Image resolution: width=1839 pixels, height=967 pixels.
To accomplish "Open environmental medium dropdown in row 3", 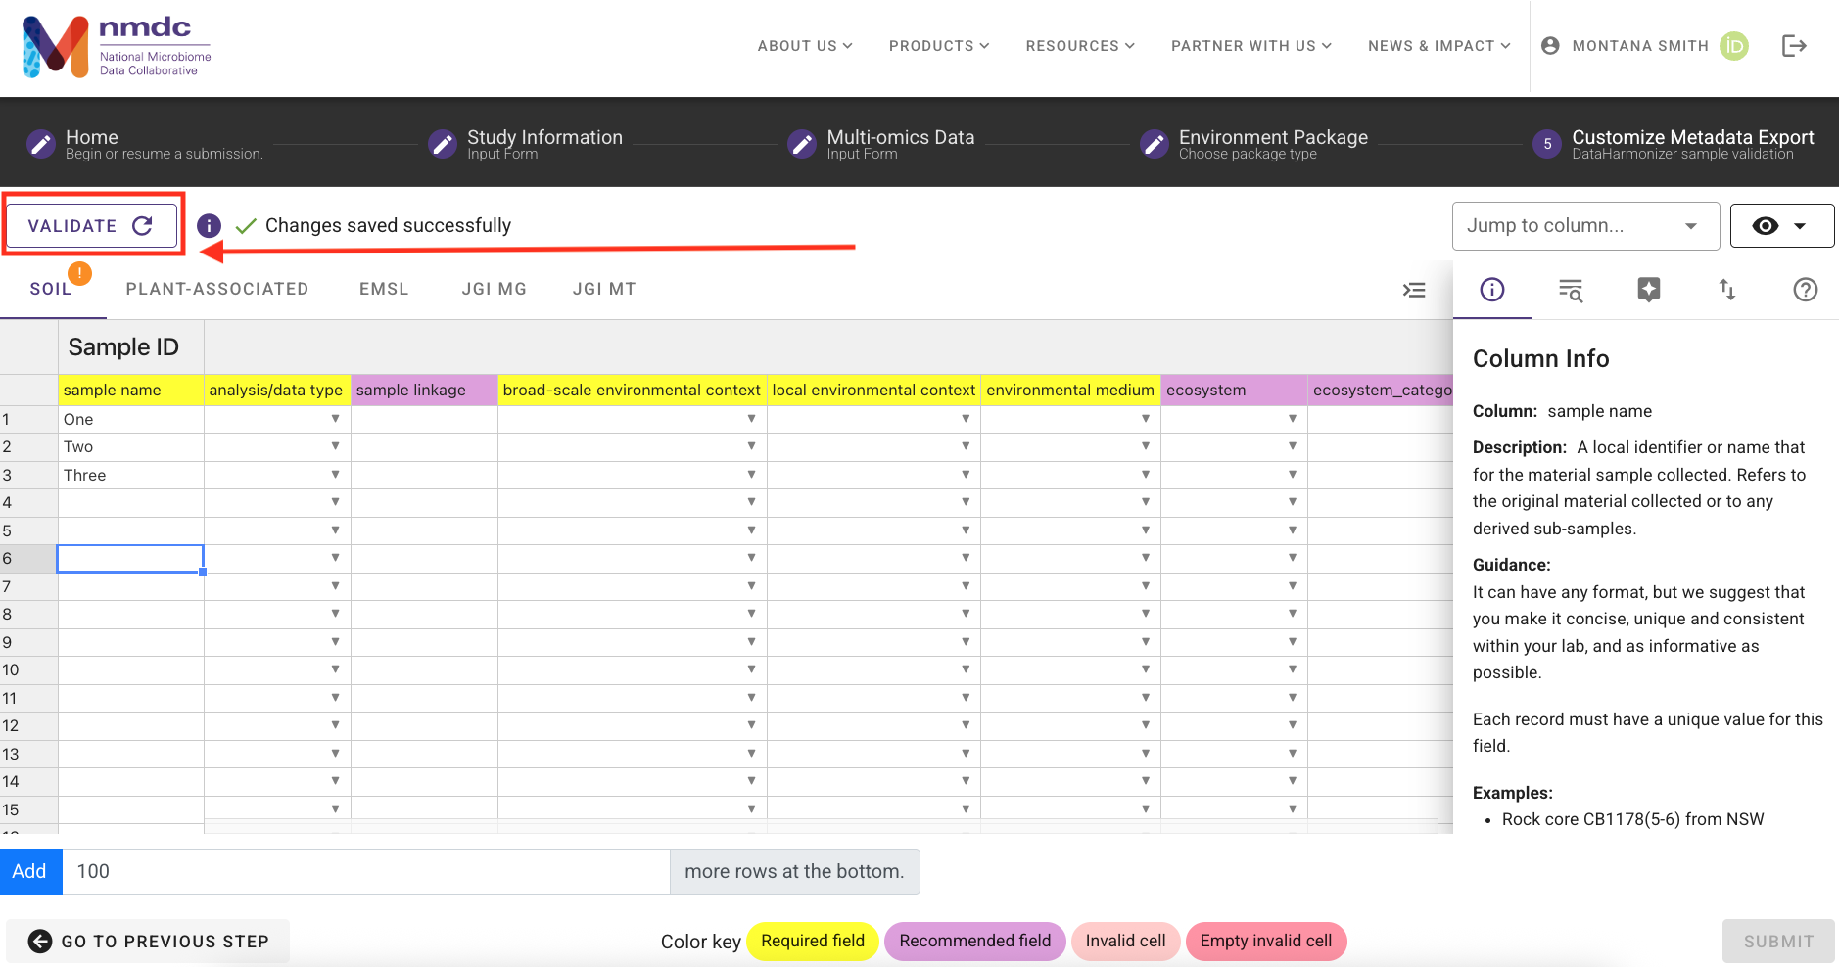I will coord(1145,474).
